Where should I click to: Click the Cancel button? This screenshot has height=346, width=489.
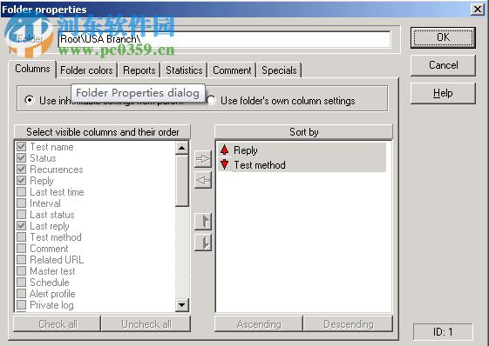443,65
